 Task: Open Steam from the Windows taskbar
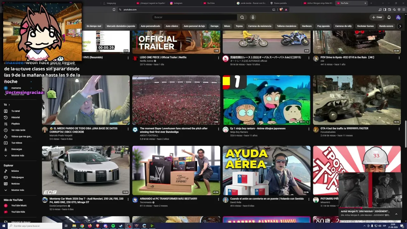tap(121, 226)
